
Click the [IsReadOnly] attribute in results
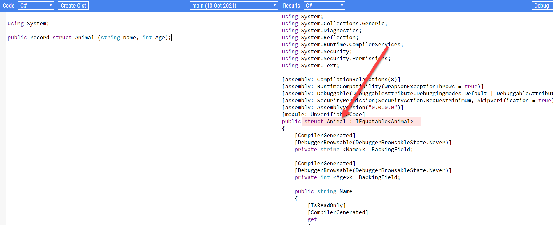327,205
